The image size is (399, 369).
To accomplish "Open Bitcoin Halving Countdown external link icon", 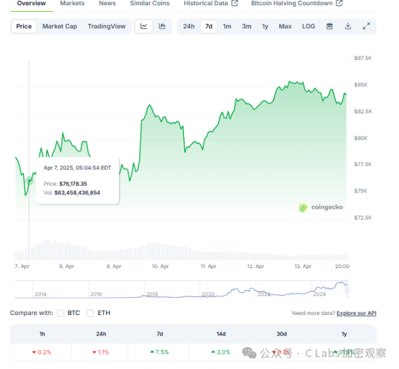I will 340,3.
